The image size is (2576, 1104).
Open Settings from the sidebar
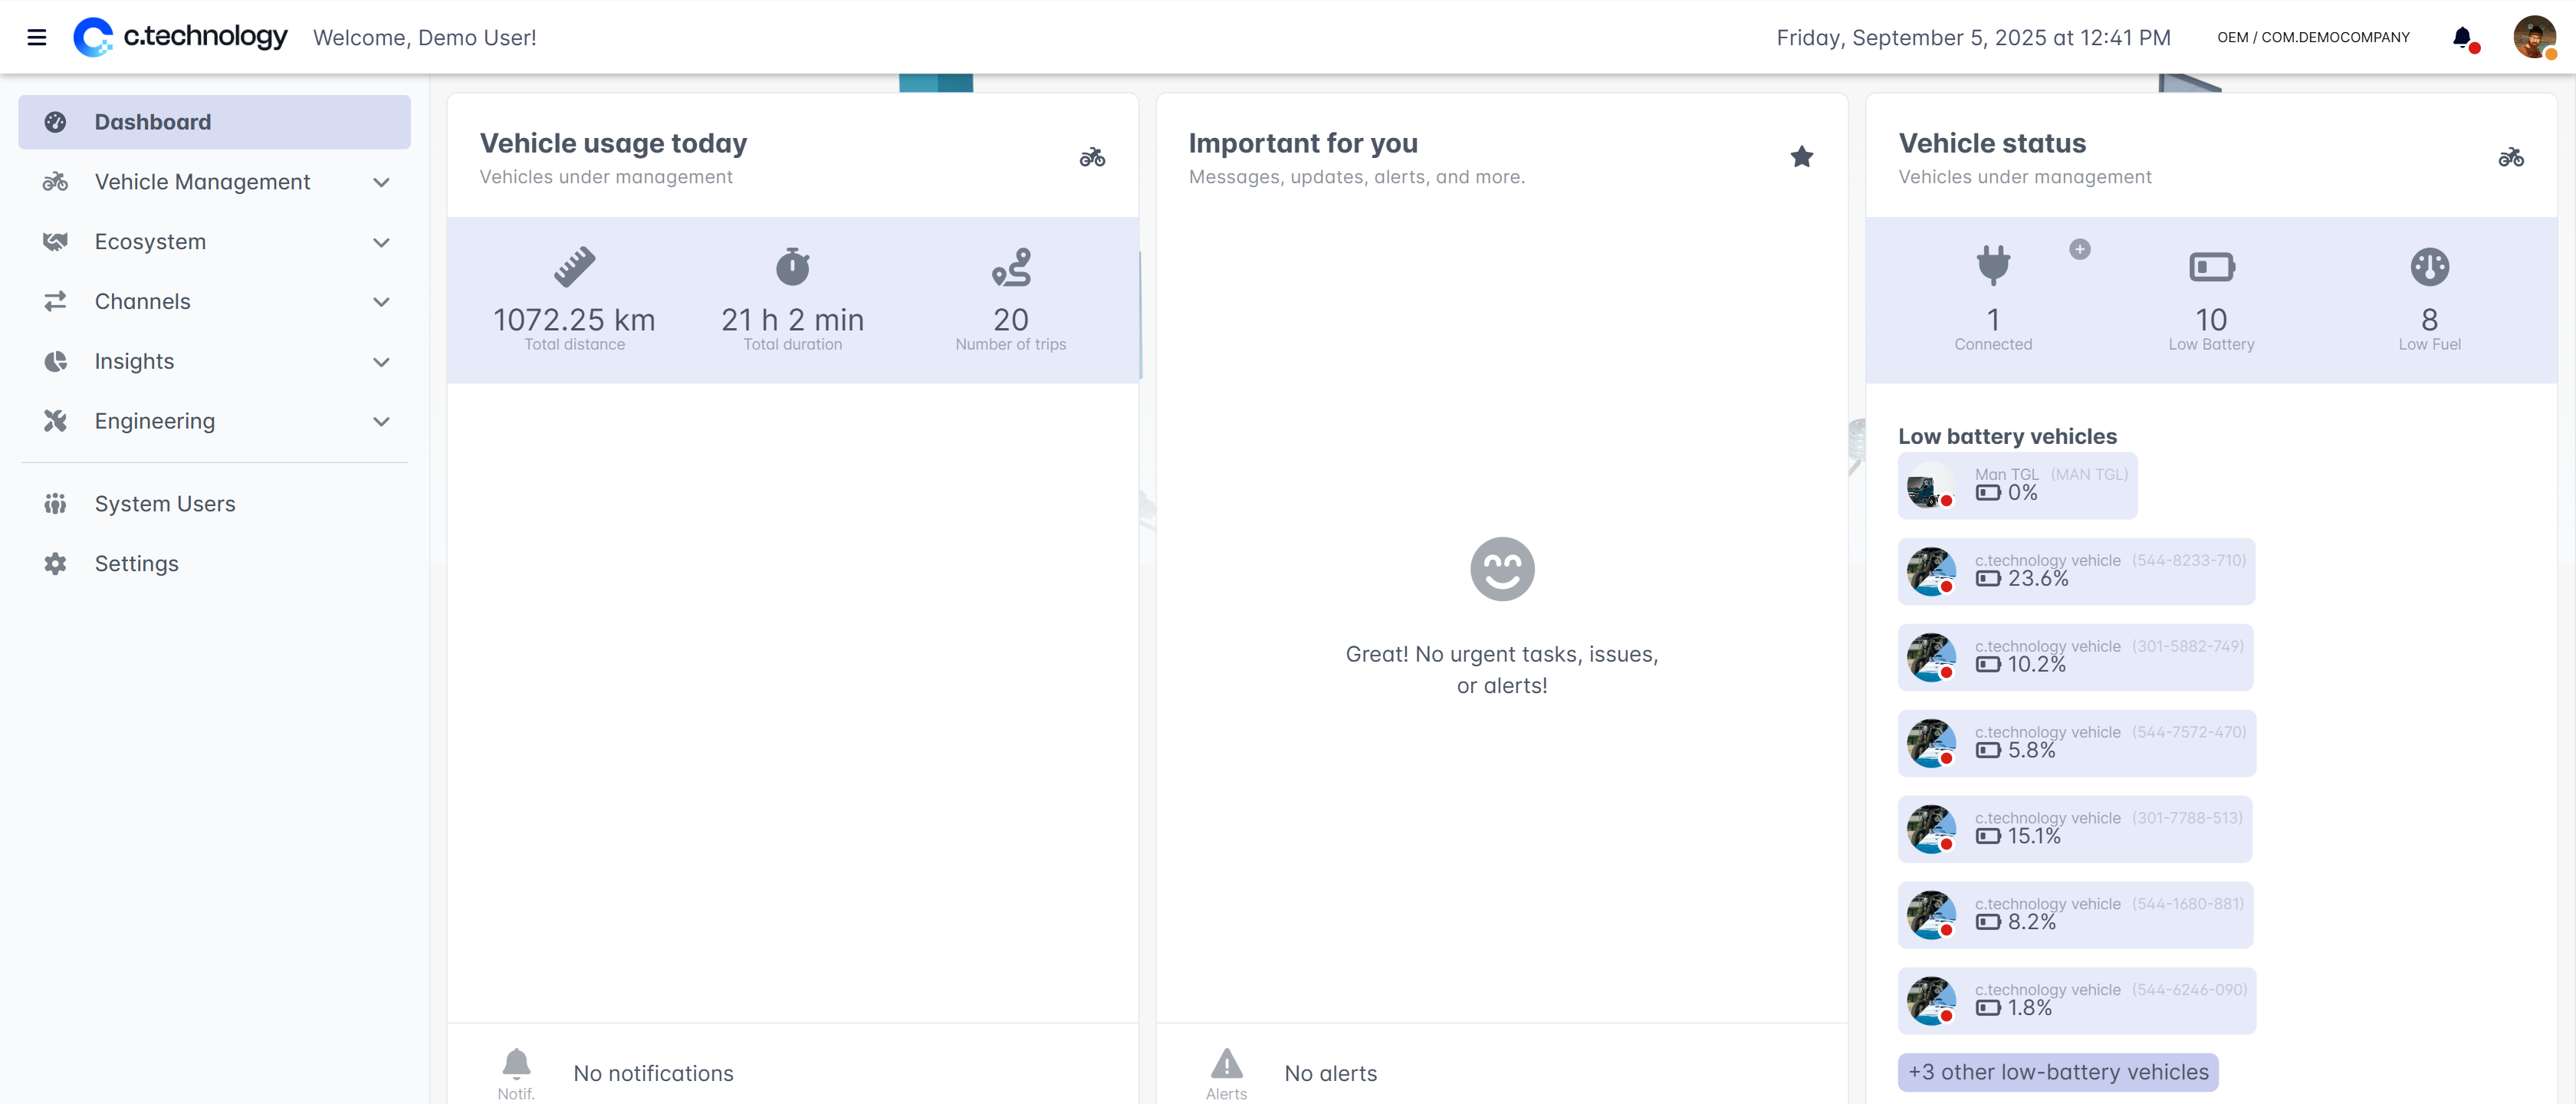(136, 564)
